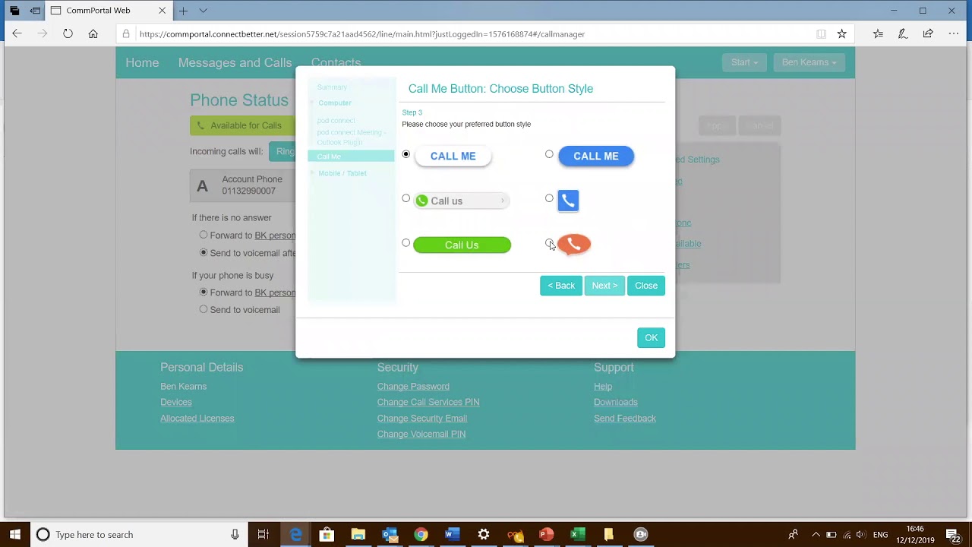This screenshot has width=972, height=547.
Task: Open Outlook from the taskbar
Action: pos(390,535)
